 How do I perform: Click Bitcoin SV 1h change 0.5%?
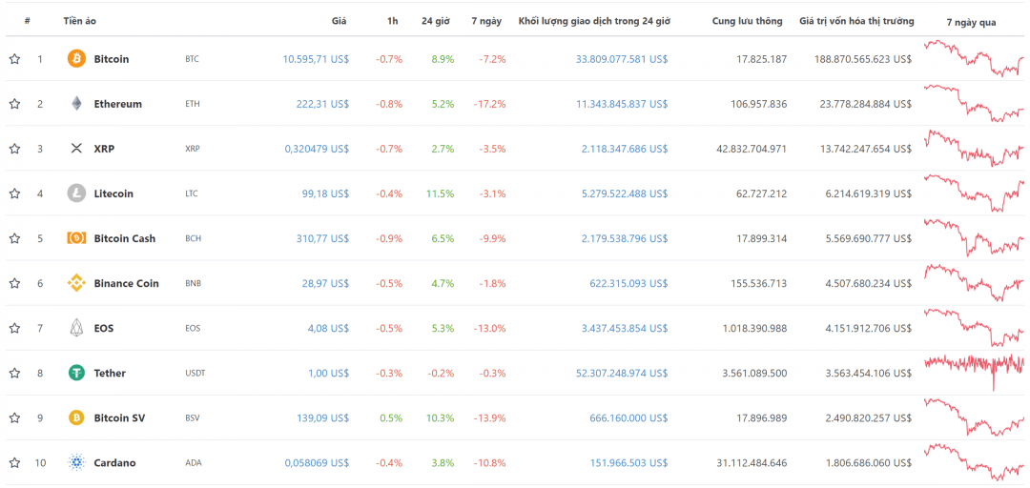[389, 417]
